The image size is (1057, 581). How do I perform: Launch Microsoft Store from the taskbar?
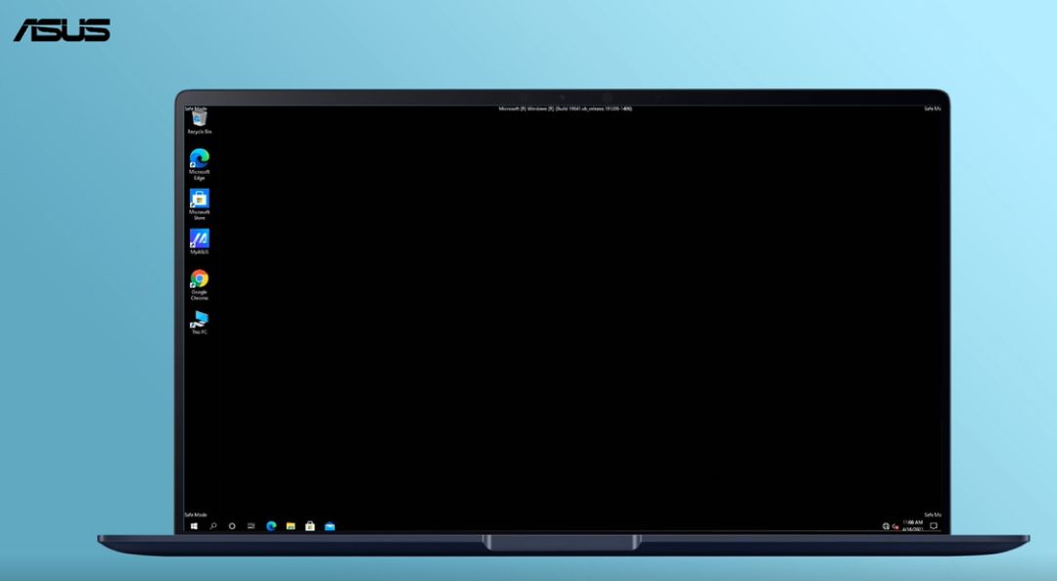(x=310, y=525)
